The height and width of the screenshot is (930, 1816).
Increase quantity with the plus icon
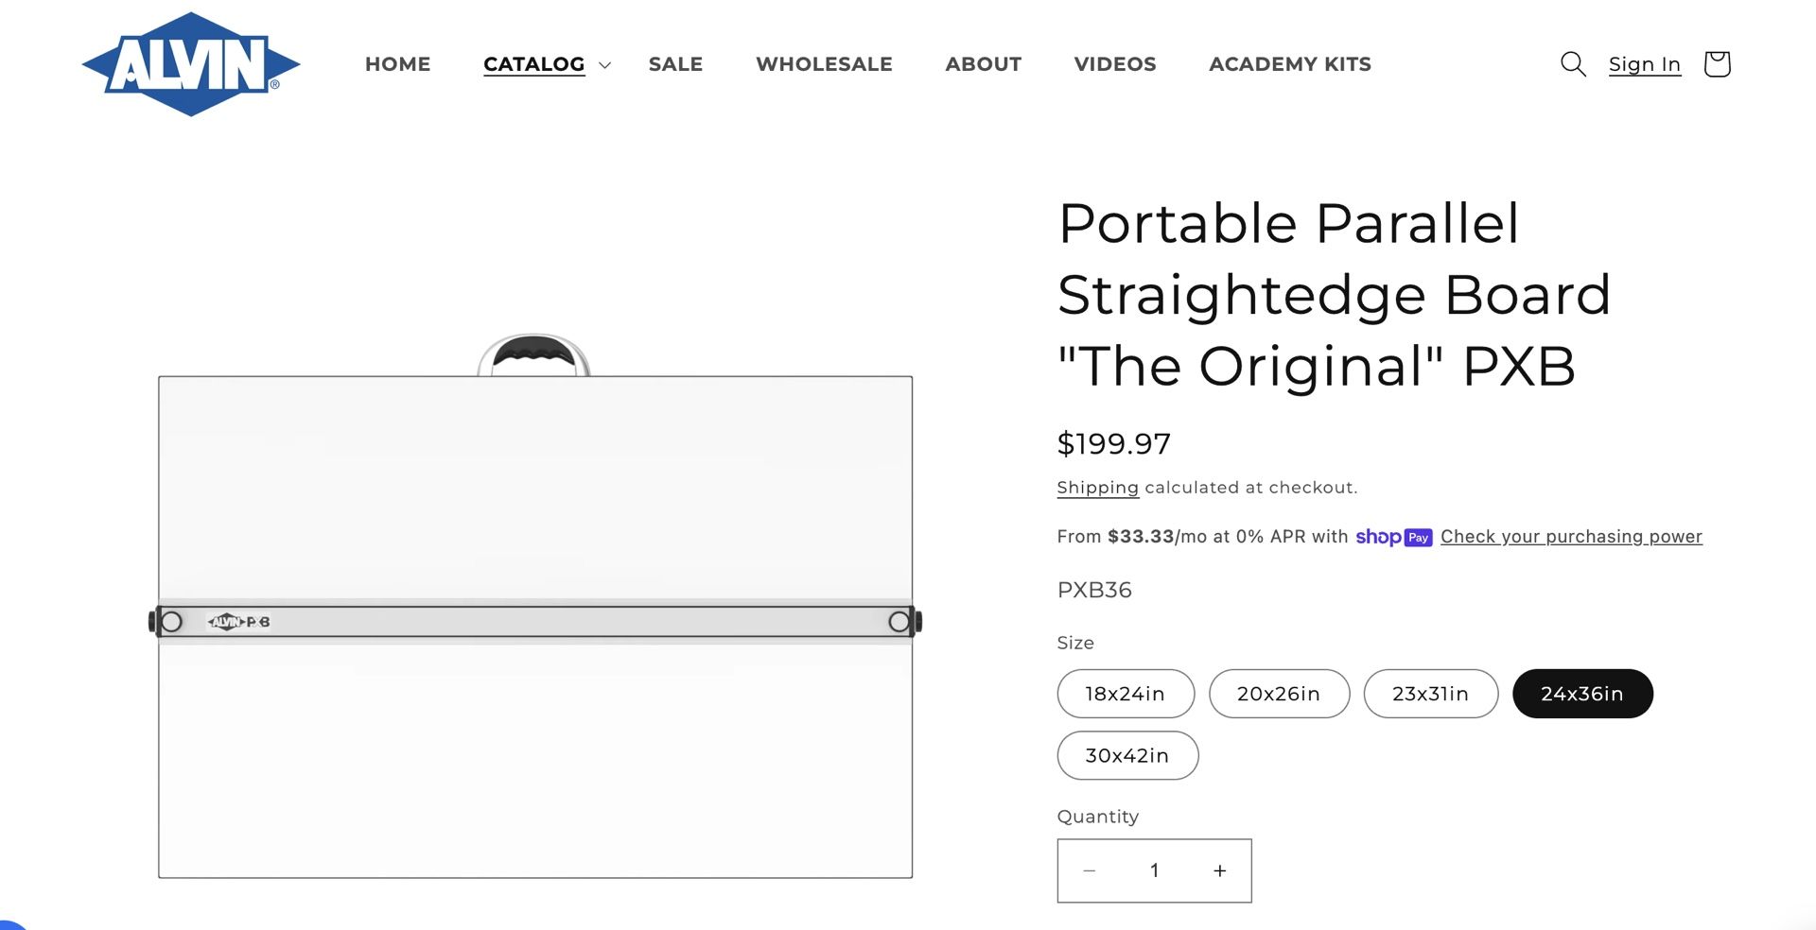tap(1220, 870)
